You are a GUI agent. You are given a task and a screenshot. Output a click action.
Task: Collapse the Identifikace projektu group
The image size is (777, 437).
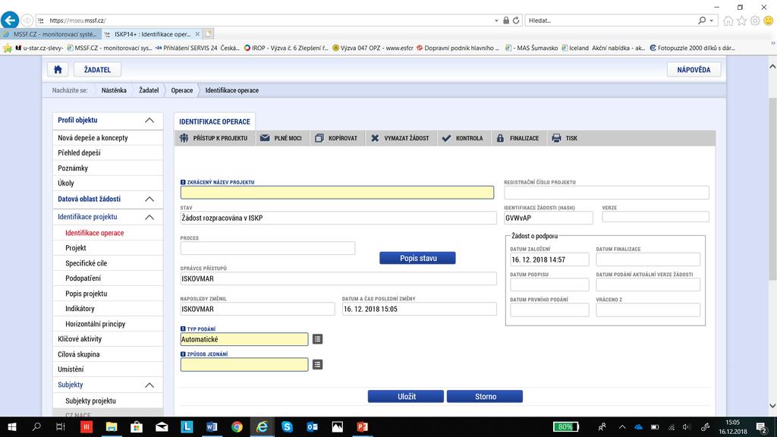coord(149,217)
